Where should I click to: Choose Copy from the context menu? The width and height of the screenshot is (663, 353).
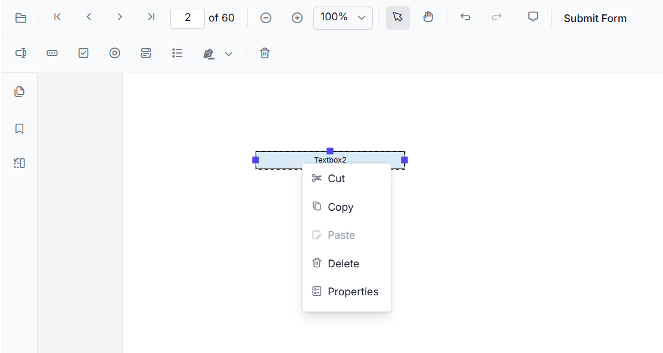click(340, 207)
